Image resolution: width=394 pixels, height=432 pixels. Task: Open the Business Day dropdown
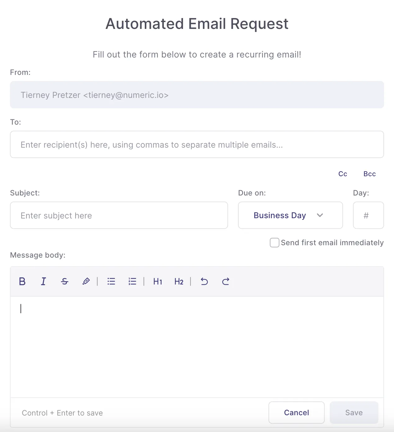click(290, 215)
